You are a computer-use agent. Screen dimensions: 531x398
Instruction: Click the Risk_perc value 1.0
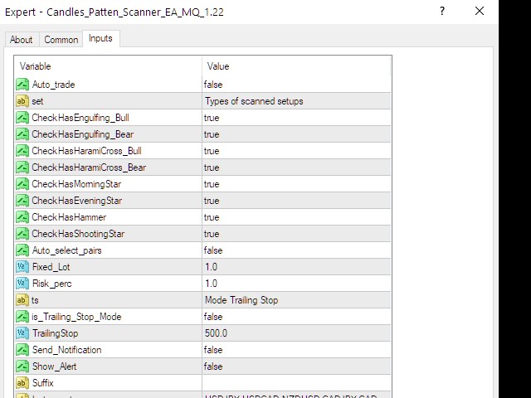[x=211, y=284]
